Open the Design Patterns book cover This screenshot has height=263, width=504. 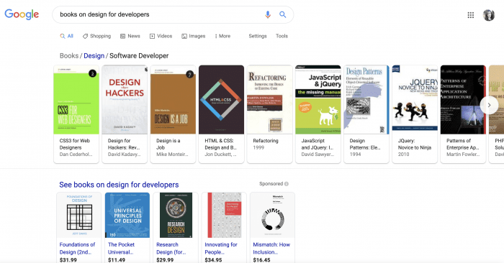[366, 100]
